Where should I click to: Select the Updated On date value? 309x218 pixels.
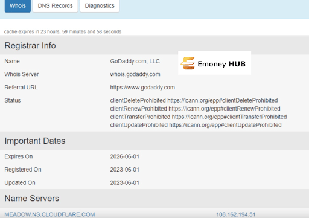[125, 182]
